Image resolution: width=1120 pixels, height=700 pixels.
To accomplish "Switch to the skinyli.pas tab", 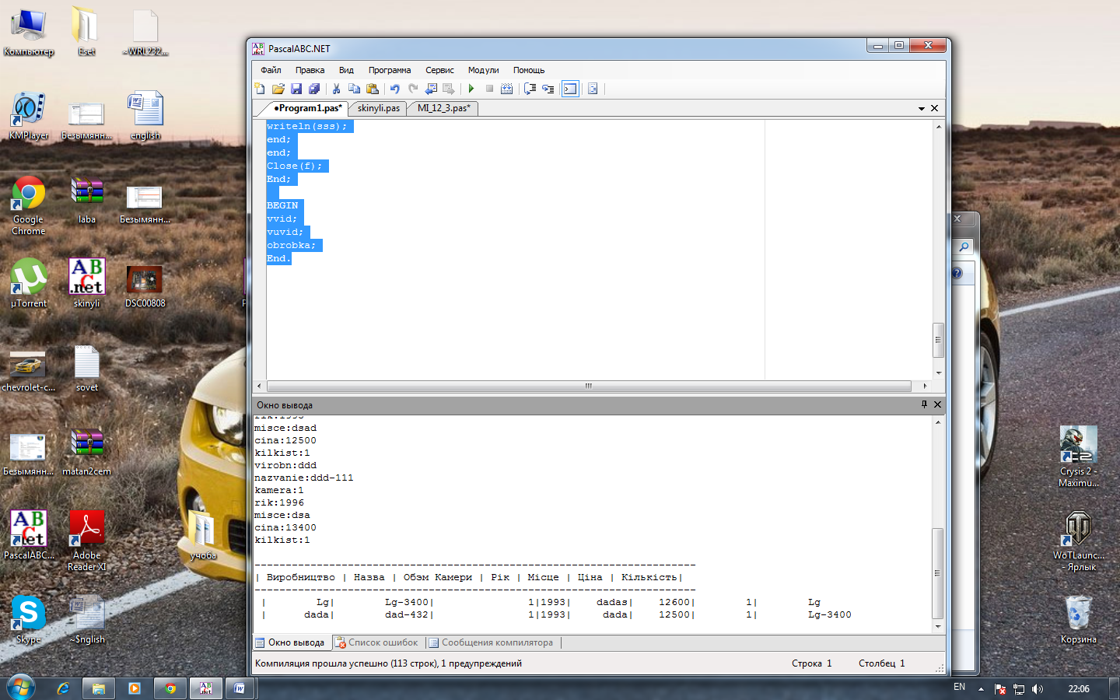I will click(x=379, y=108).
